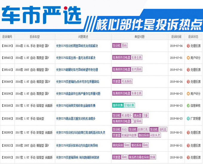203x164 pixels.
Task: Click model 2016款 1.5T 手动 锋尚型
Action: (x=30, y=118)
